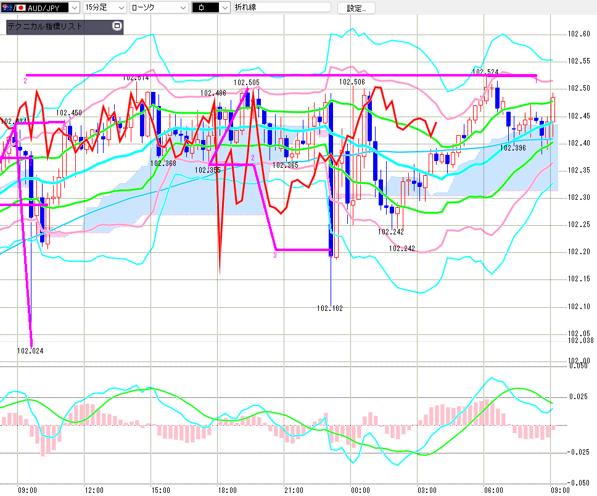Open the 中 chart size dropdown

(x=224, y=8)
